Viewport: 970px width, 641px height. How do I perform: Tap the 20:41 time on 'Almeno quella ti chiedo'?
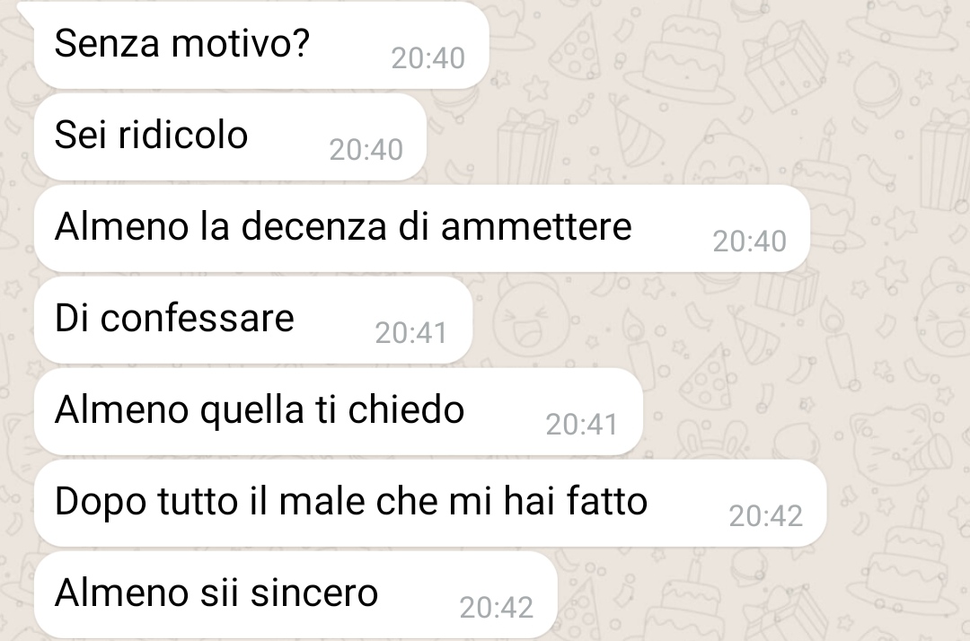tap(582, 425)
